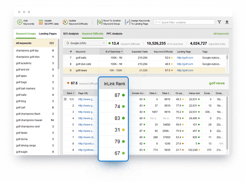The height and width of the screenshot is (182, 246).
Task: Sort by Rank column header
Action: click(70, 93)
